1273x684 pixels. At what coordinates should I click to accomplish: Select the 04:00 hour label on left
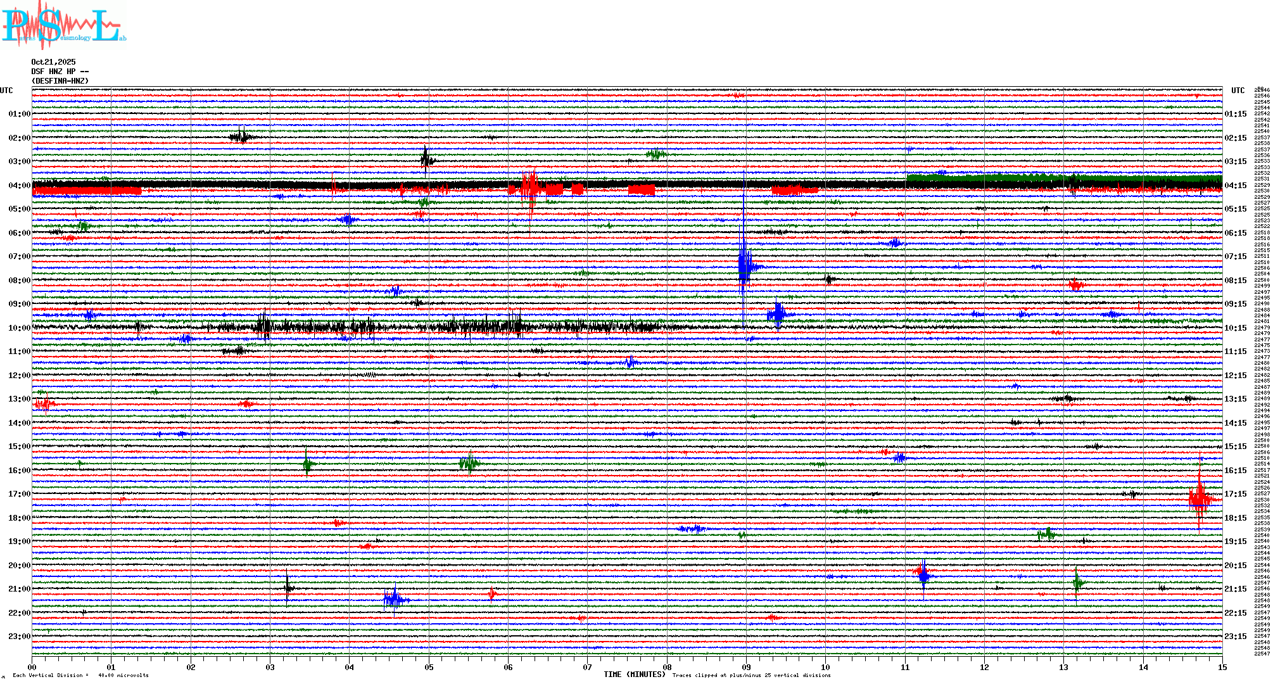coord(19,186)
